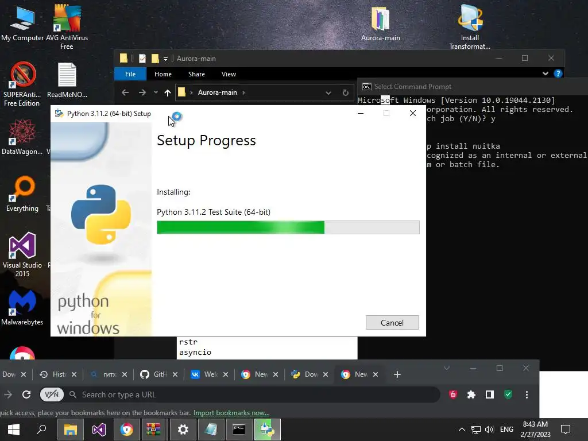Open Python installer taskbar button
This screenshot has width=588, height=441.
click(268, 430)
